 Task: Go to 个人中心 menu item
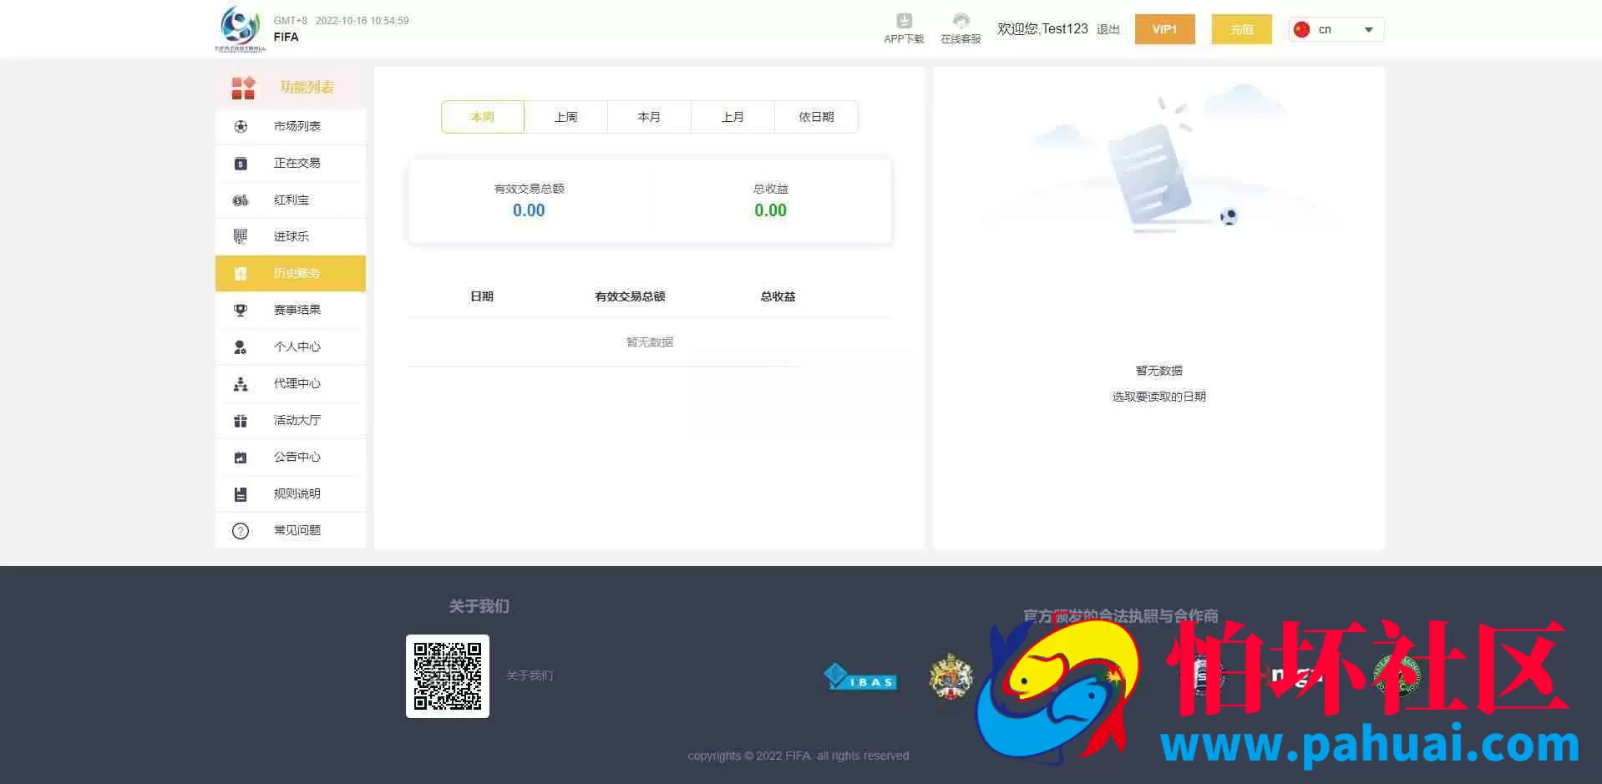tap(291, 346)
